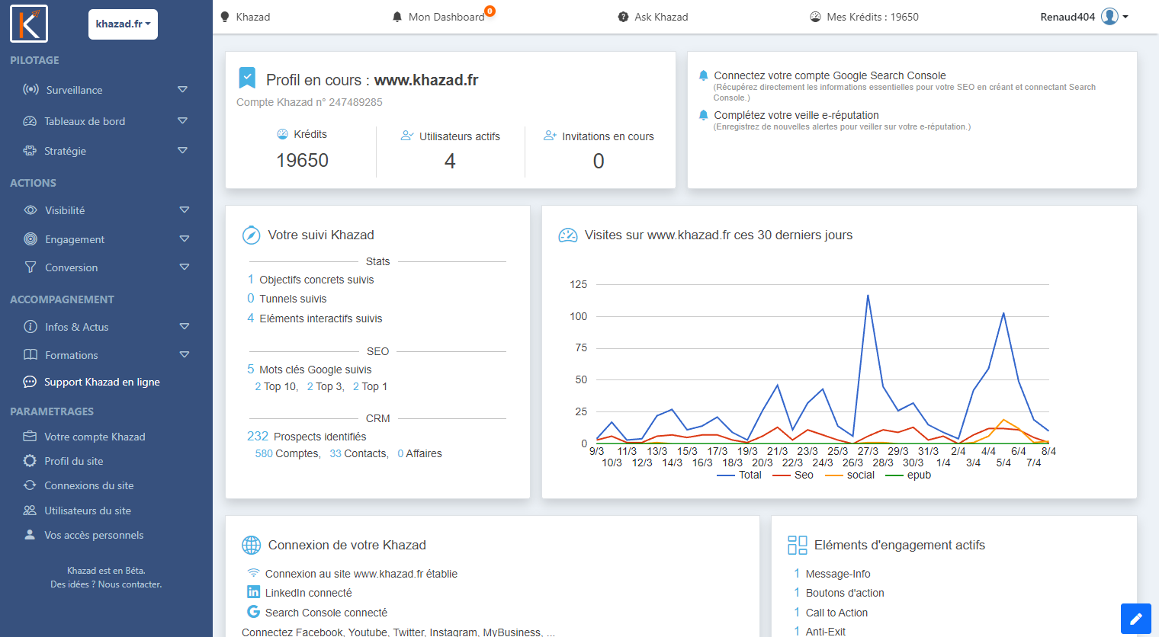The width and height of the screenshot is (1159, 637).
Task: Click the Vos accès personnels person icon
Action: 30,535
